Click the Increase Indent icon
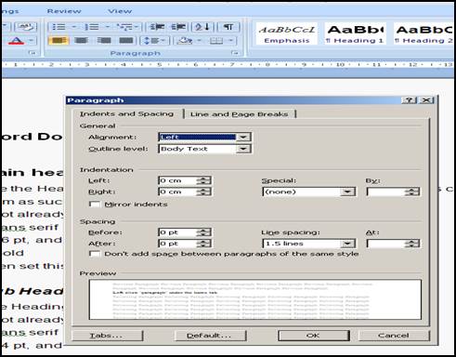 pyautogui.click(x=178, y=27)
